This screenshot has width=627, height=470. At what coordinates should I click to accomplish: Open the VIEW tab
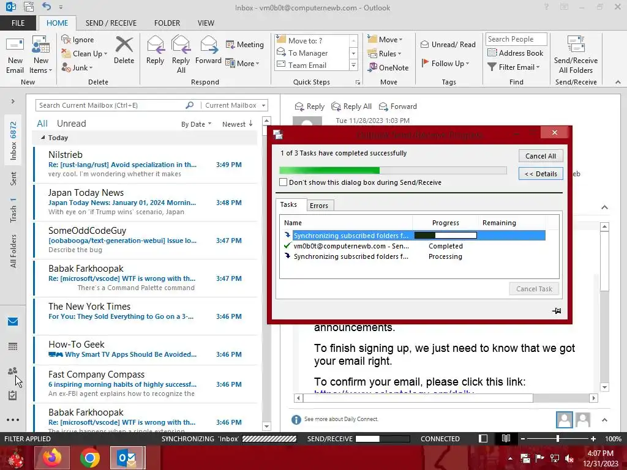[206, 23]
